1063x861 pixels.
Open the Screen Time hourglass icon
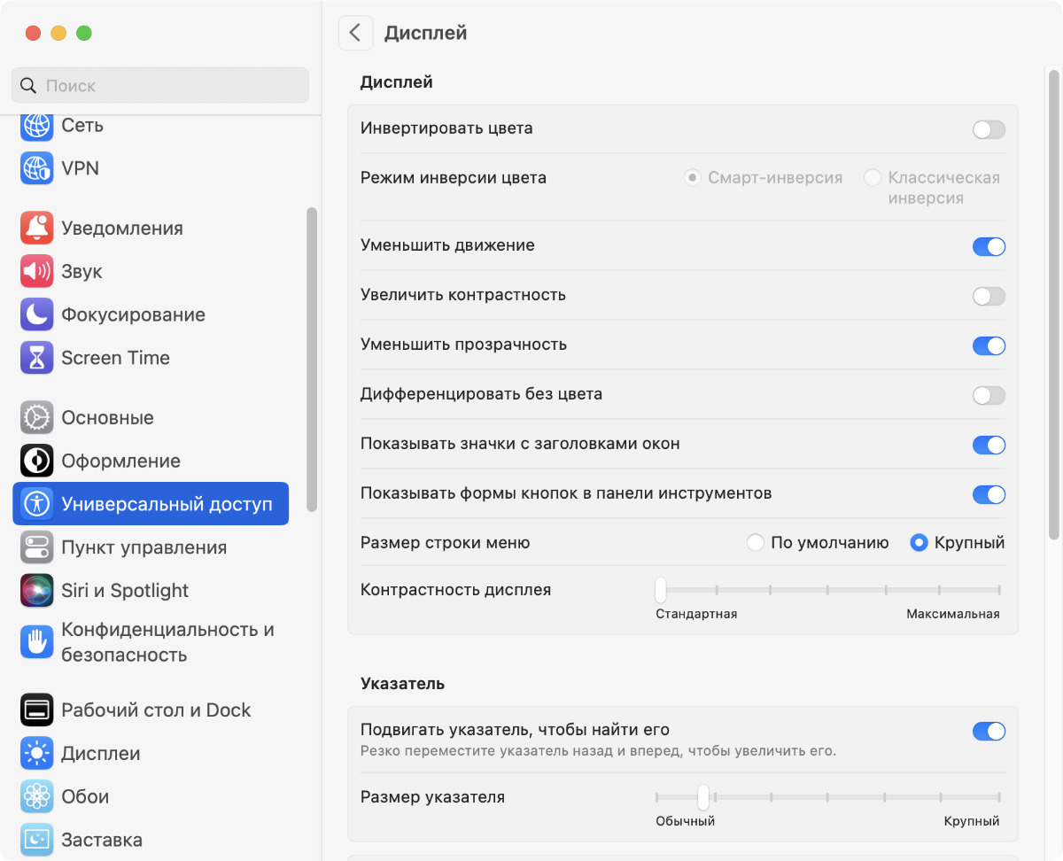coord(36,358)
